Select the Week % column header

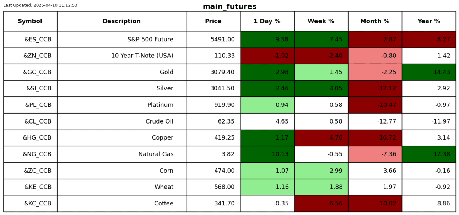pos(321,21)
